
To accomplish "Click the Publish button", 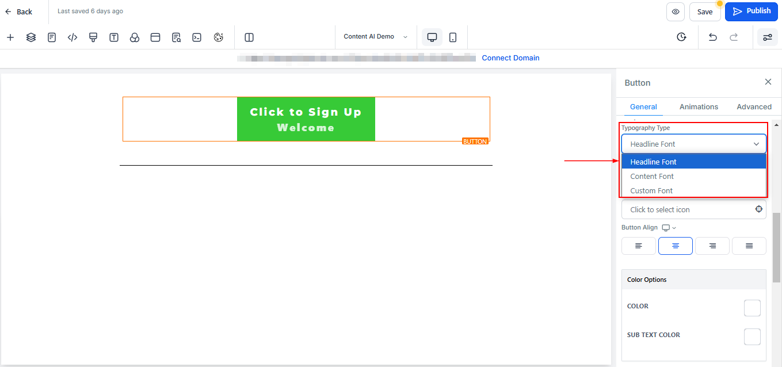I will [x=751, y=12].
